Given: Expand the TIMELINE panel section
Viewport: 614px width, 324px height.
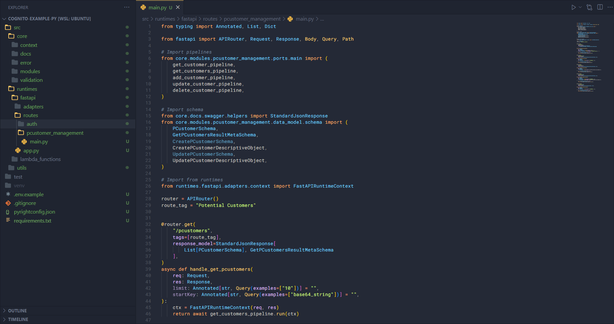Looking at the screenshot, I should pyautogui.click(x=18, y=319).
